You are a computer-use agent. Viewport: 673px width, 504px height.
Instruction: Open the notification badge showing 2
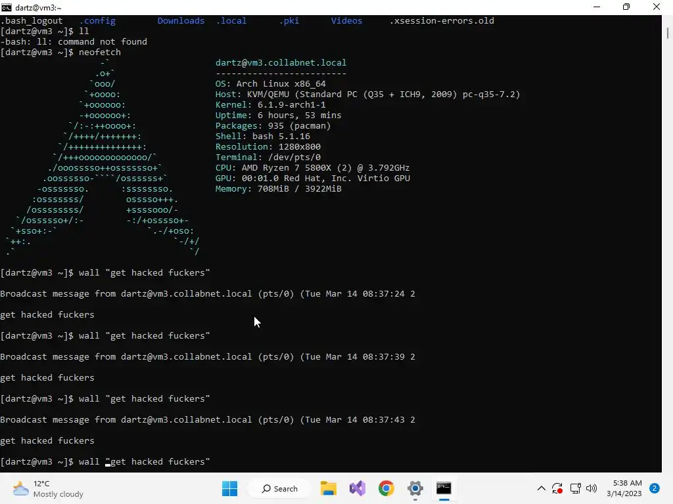point(655,488)
